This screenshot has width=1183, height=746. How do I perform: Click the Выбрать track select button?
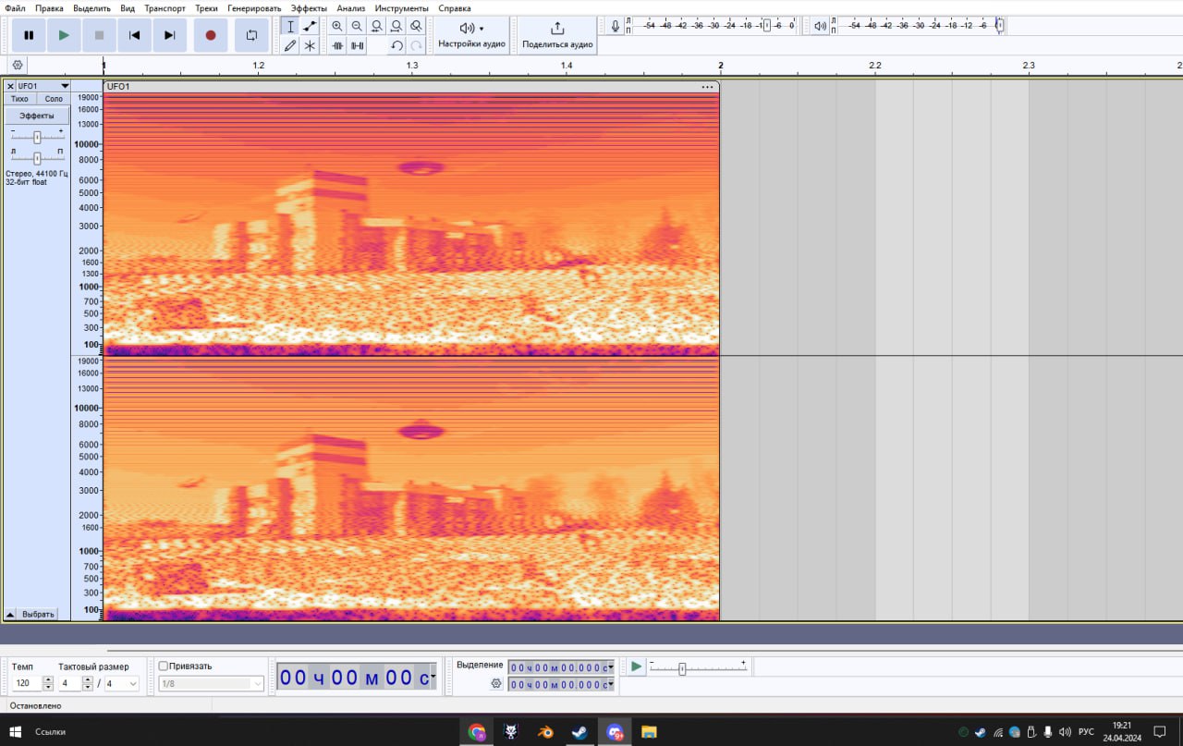click(x=39, y=614)
